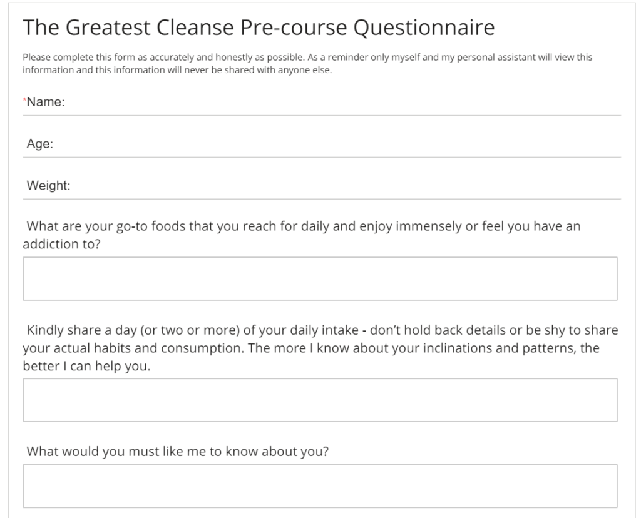Click the questionnaire title heading
641x518 pixels.
[x=259, y=28]
